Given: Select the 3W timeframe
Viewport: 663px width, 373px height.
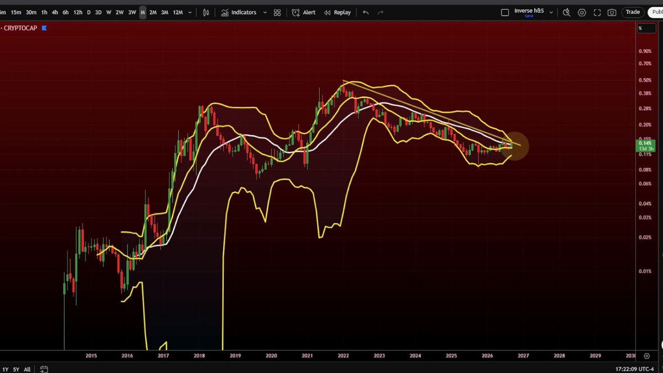Looking at the screenshot, I should click(132, 12).
